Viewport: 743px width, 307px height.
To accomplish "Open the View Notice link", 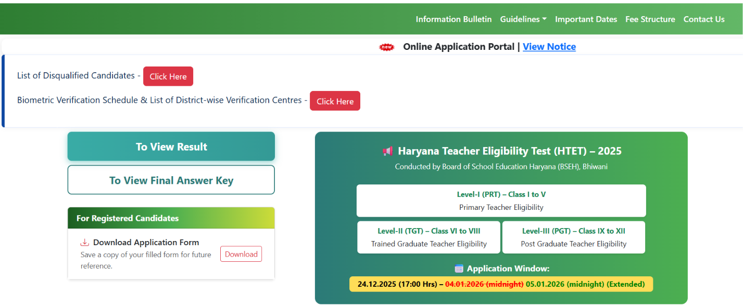I will click(549, 47).
